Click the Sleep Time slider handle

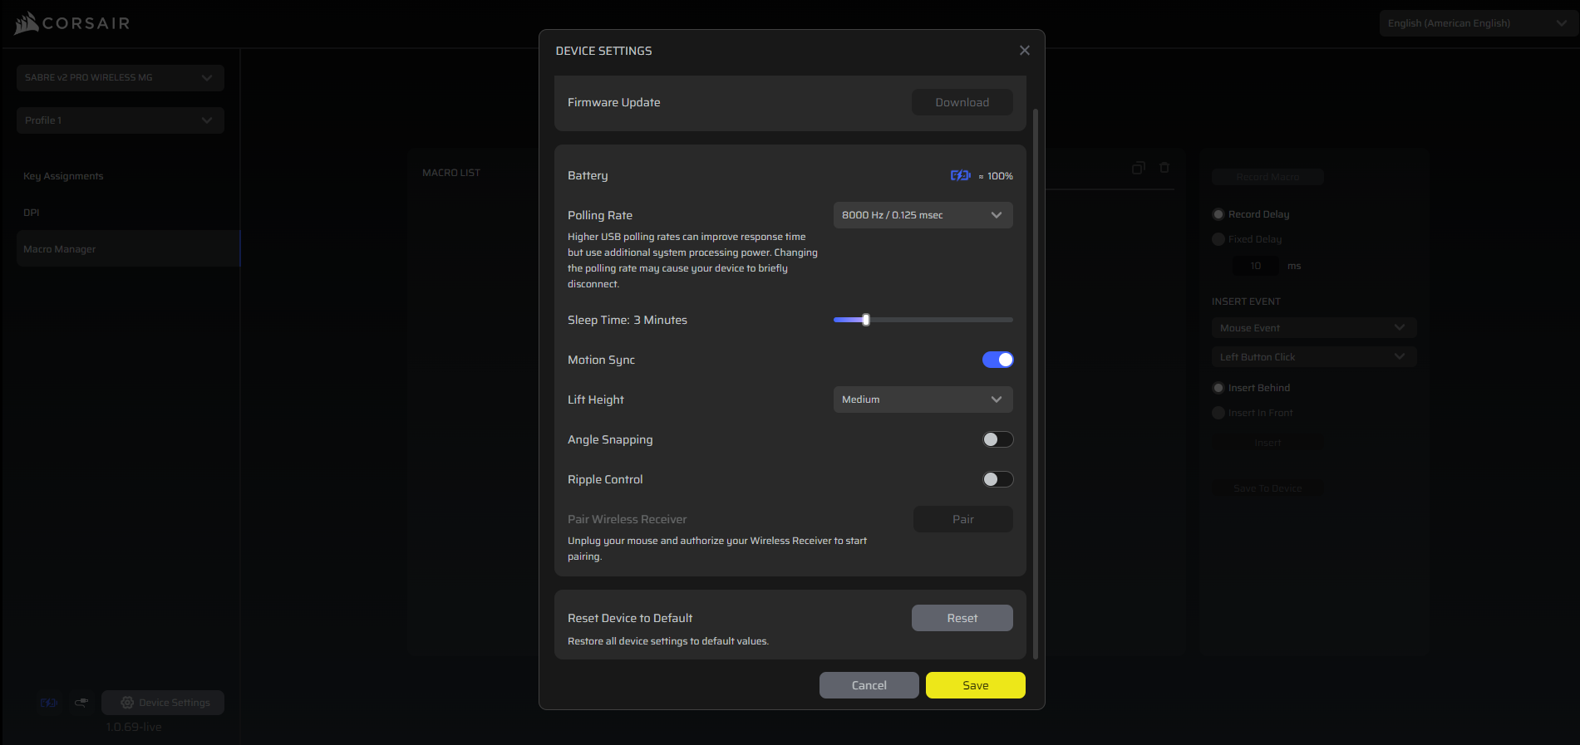866,320
